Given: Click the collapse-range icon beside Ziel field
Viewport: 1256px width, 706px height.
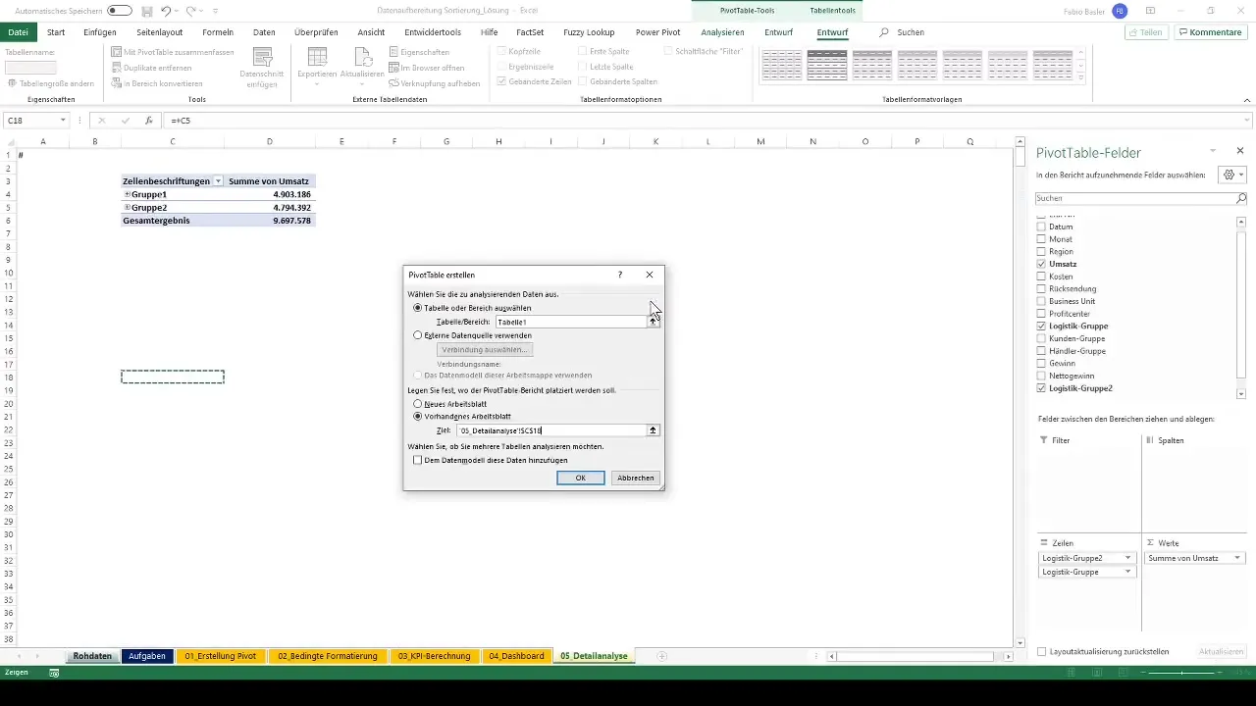Looking at the screenshot, I should pos(654,430).
